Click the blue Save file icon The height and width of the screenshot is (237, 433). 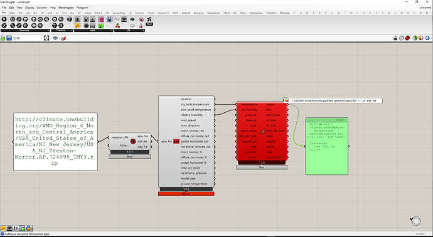point(9,38)
